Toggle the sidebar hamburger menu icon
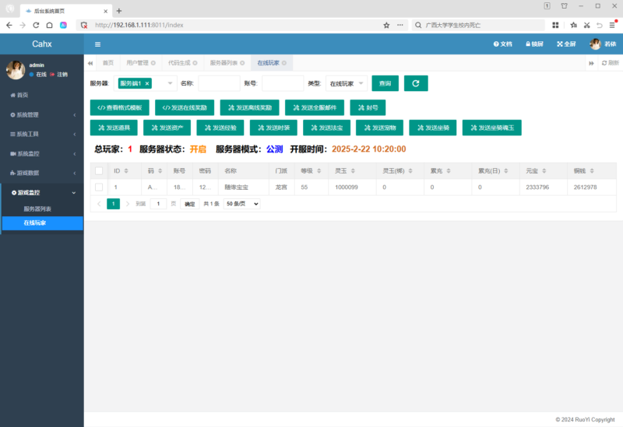The height and width of the screenshot is (427, 623). (x=97, y=44)
